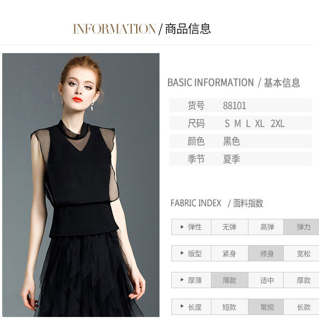Image resolution: width=319 pixels, height=334 pixels.
Task: Select the 紧身 fit option
Action: click(x=229, y=253)
